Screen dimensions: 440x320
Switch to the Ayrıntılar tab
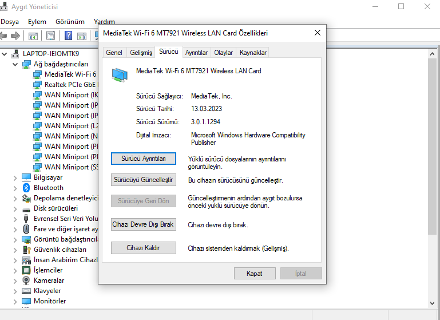coord(196,53)
